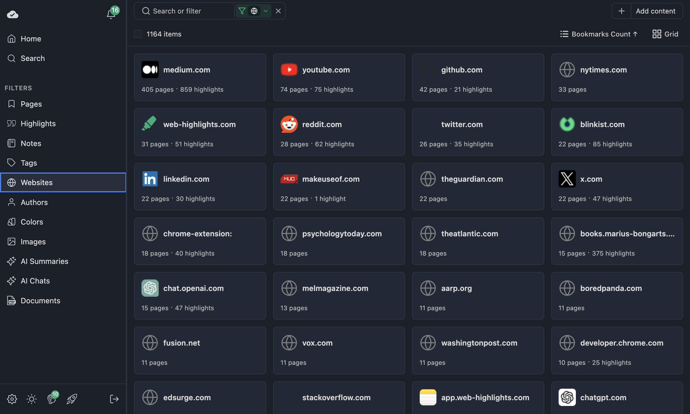
Task: Change sorting by opening Bookmarks Count
Action: (599, 34)
